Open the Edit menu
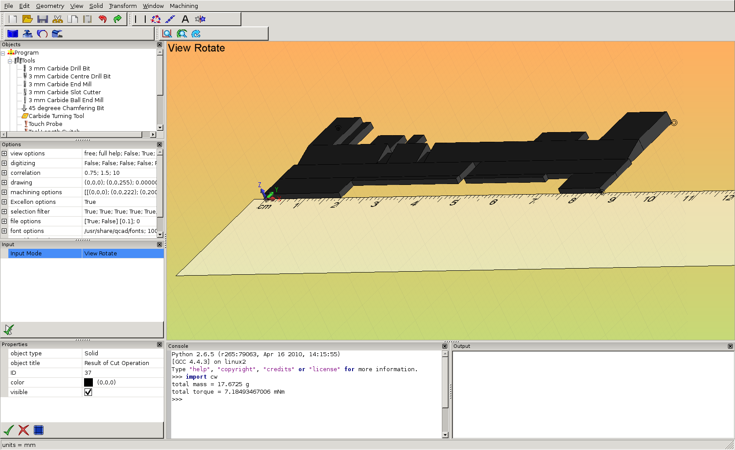 pos(24,6)
